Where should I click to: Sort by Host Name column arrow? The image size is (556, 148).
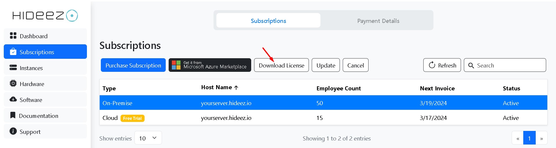(236, 87)
